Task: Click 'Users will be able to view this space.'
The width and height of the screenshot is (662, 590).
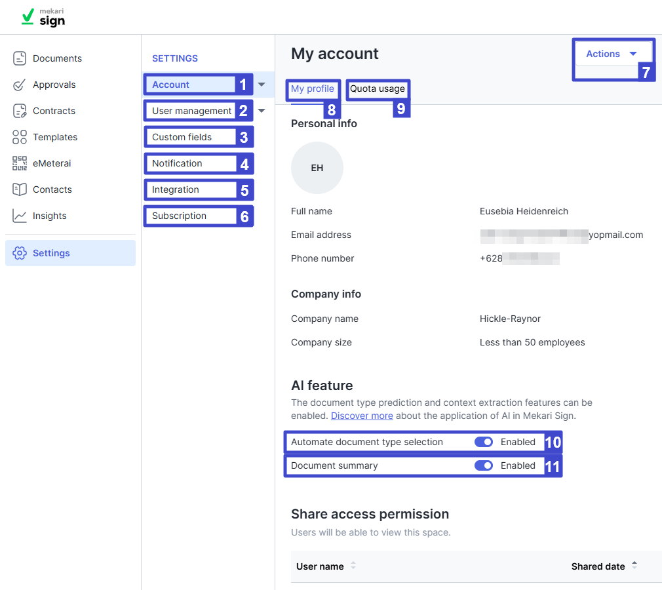Action: click(x=371, y=532)
